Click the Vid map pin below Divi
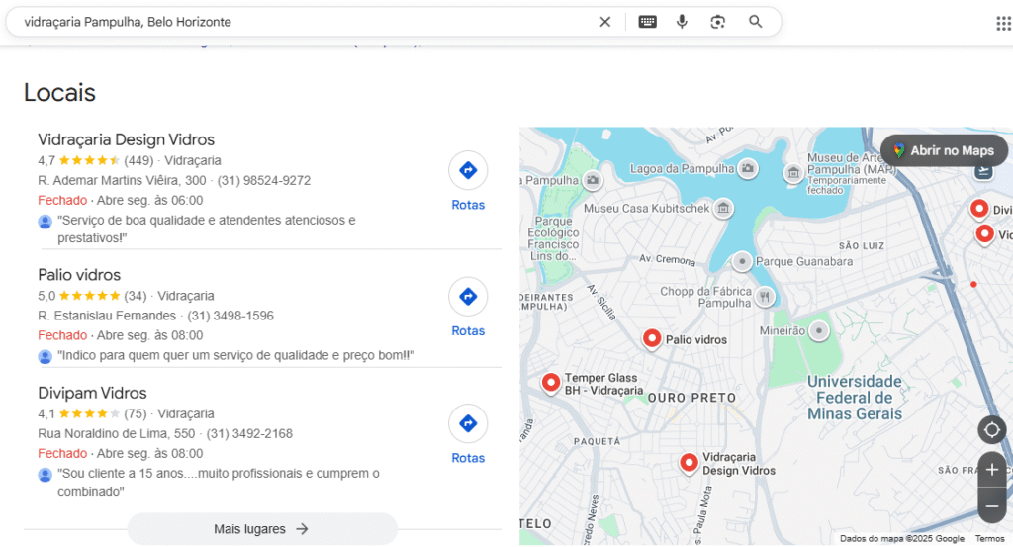 (x=984, y=233)
